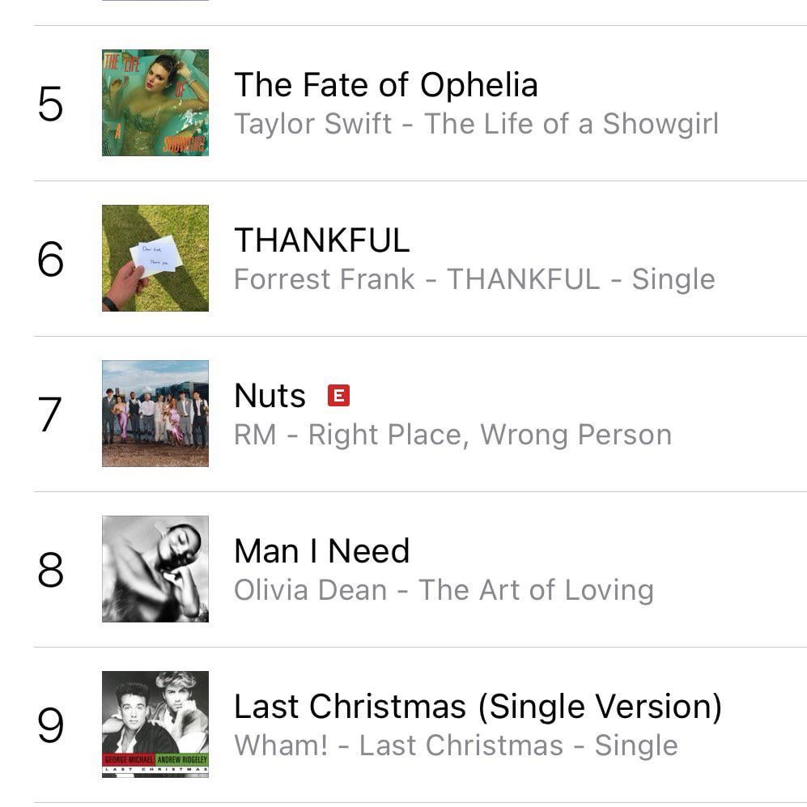Play the song Man I Need
This screenshot has height=807, width=807.
click(x=321, y=550)
